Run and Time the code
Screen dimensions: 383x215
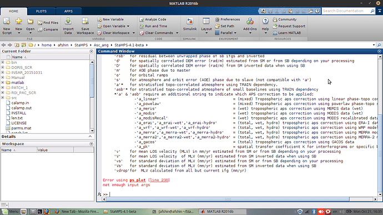[153, 26]
